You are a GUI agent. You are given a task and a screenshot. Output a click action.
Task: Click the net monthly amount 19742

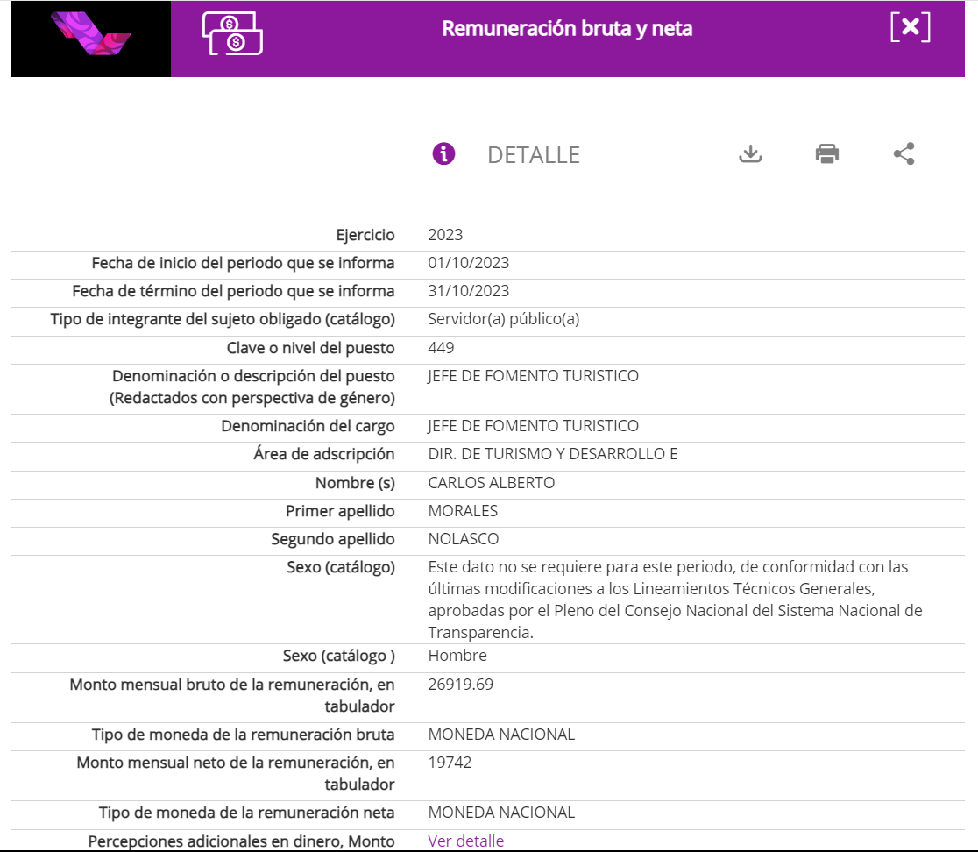point(450,763)
